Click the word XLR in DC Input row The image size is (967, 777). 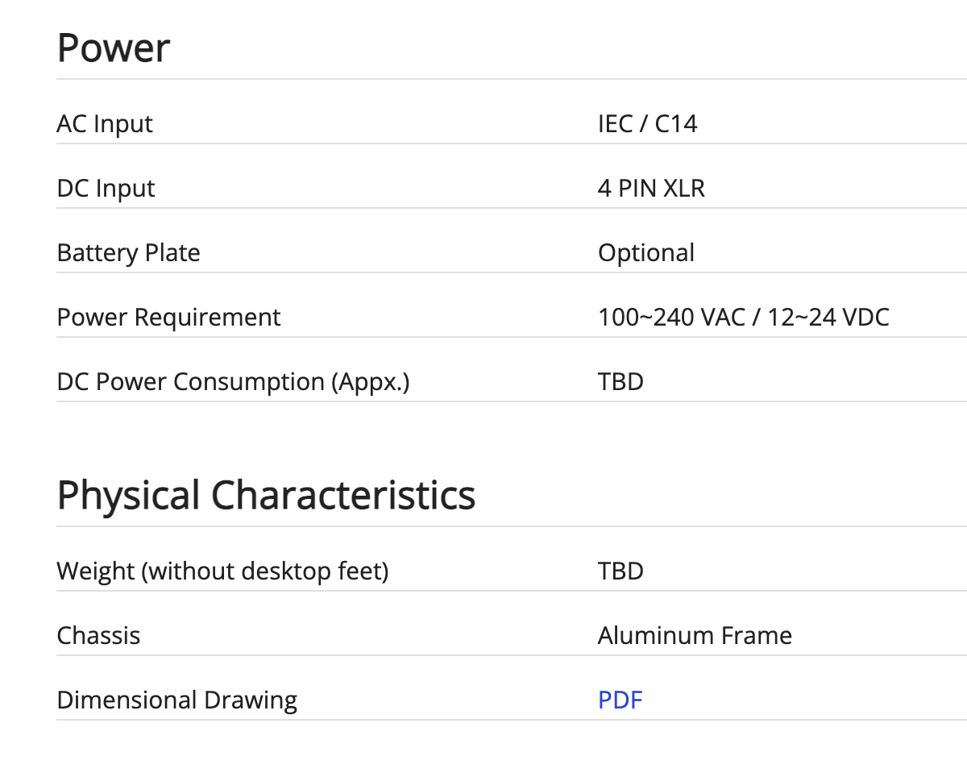click(x=684, y=189)
